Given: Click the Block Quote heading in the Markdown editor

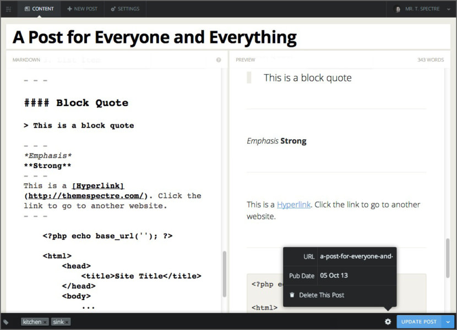Looking at the screenshot, I should [76, 103].
